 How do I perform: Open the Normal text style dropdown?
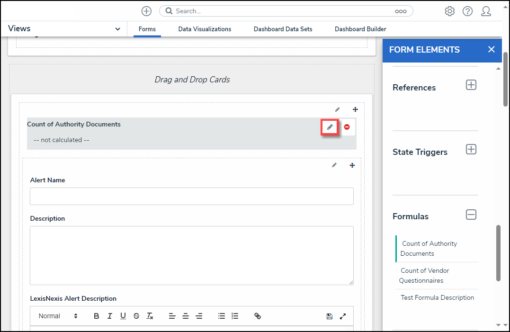(58, 316)
